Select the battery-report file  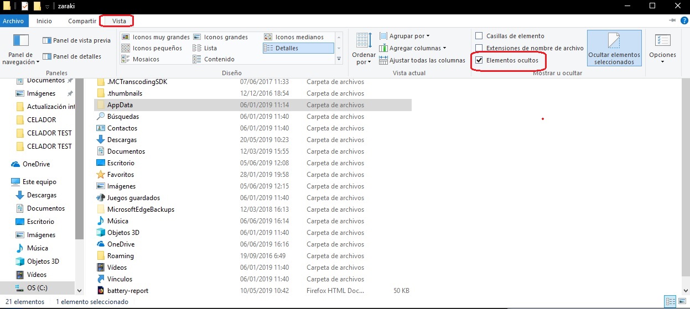click(x=127, y=291)
